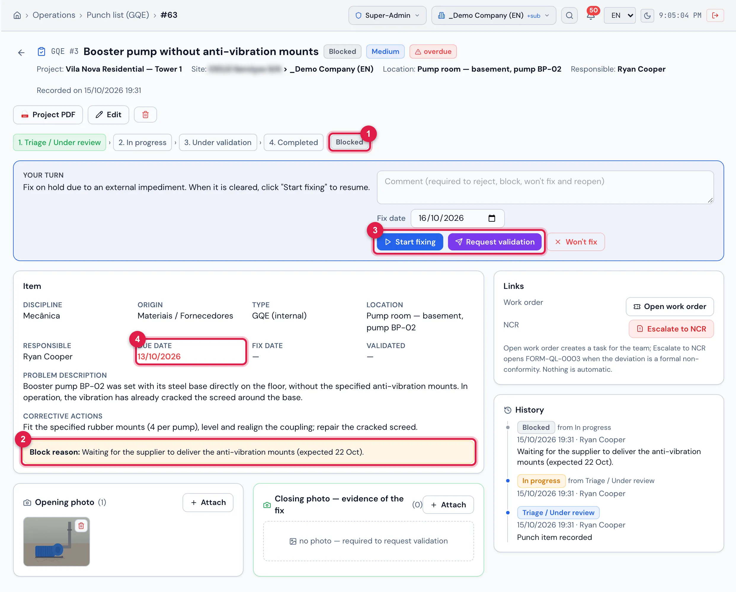Click Start fixing button

point(410,242)
